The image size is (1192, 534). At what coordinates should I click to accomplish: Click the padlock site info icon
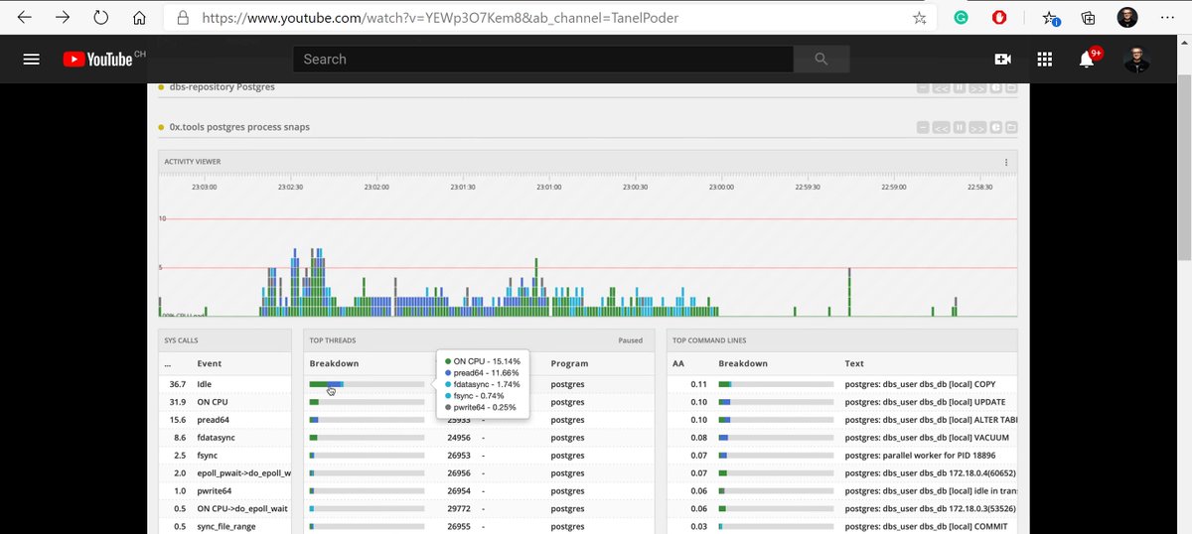click(182, 18)
